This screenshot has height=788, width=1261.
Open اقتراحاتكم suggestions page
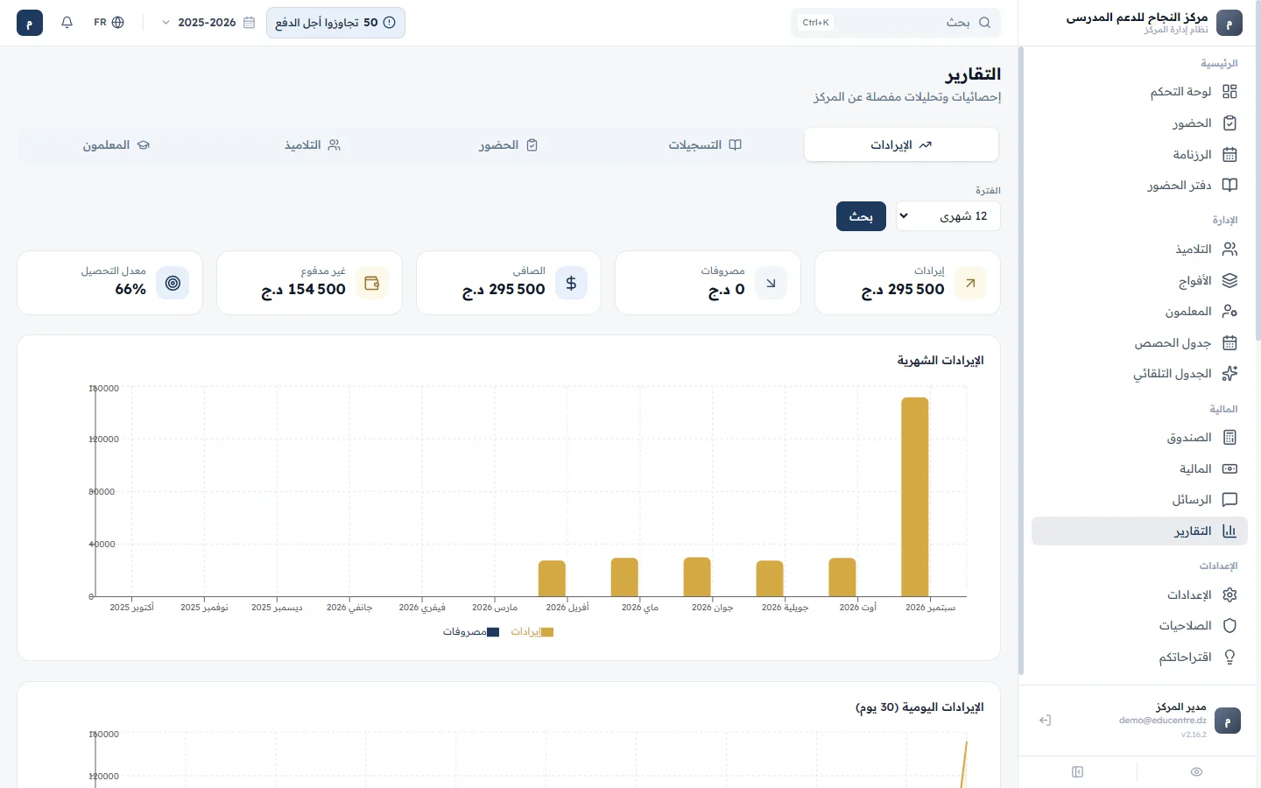pos(1139,658)
